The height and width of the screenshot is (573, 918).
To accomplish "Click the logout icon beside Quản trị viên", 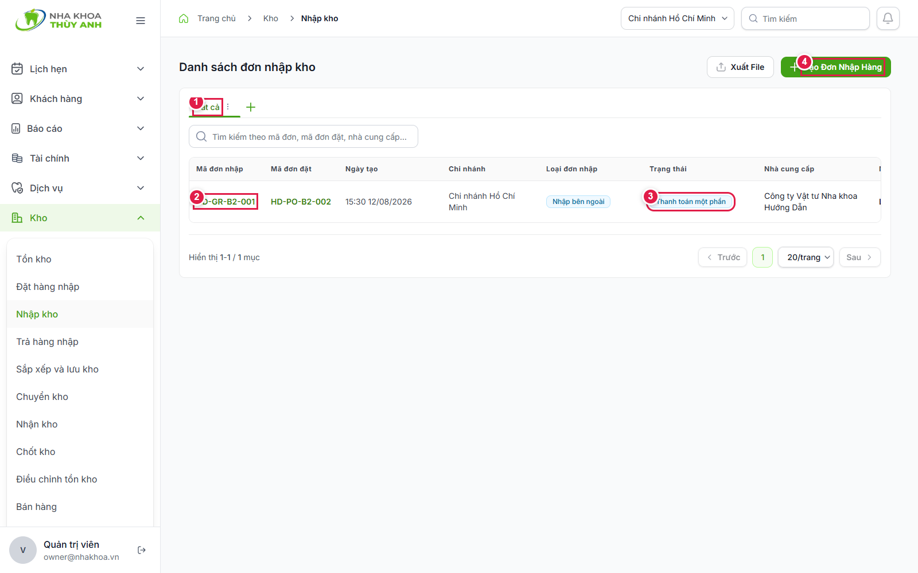I will (142, 550).
